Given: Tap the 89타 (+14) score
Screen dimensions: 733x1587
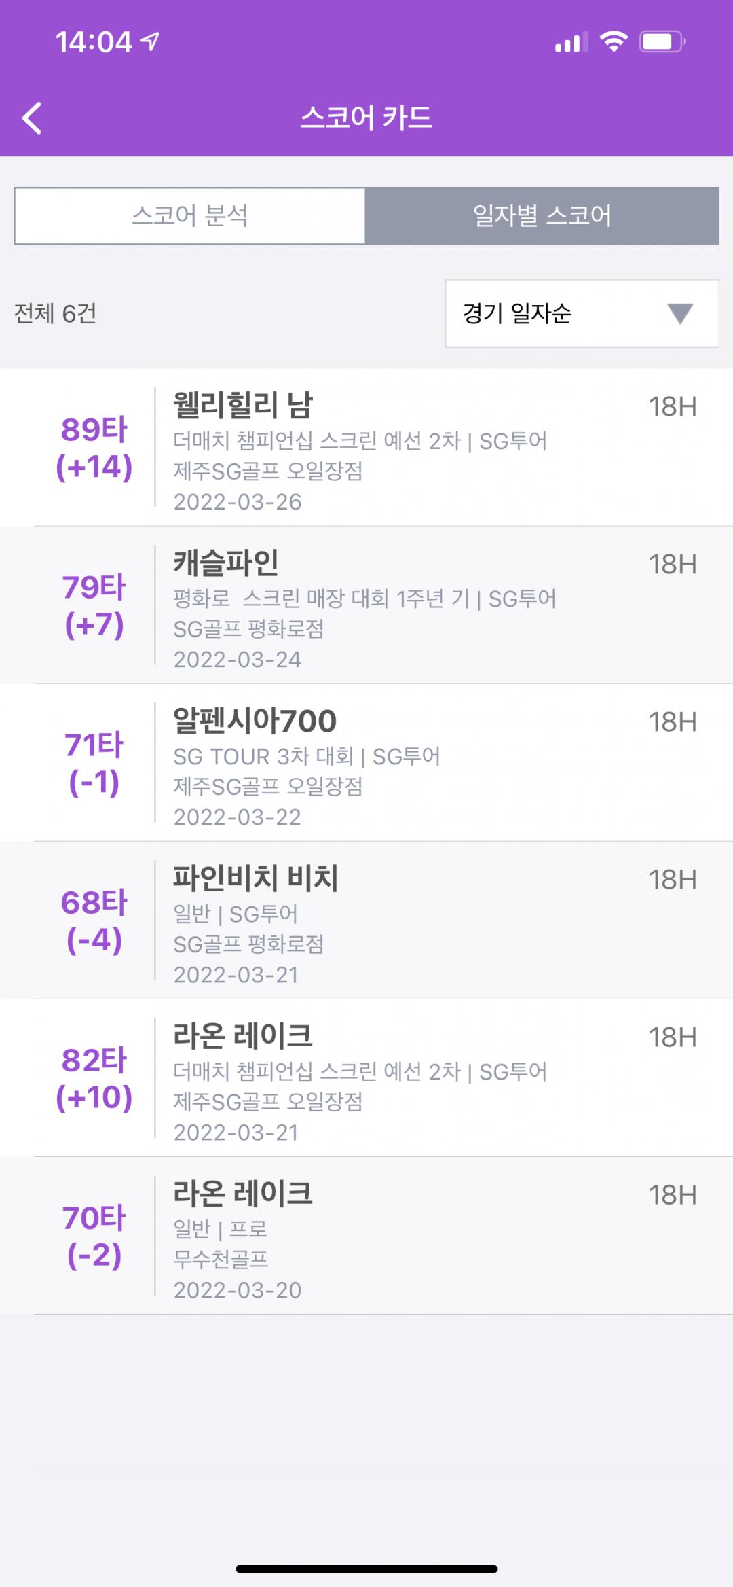Looking at the screenshot, I should tap(94, 448).
